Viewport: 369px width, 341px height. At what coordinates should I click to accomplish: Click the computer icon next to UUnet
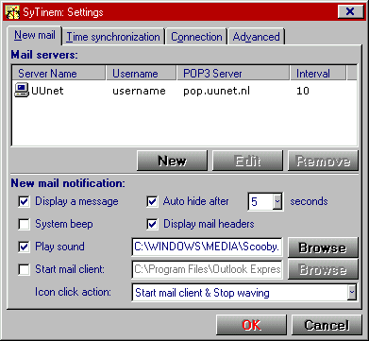tap(22, 91)
